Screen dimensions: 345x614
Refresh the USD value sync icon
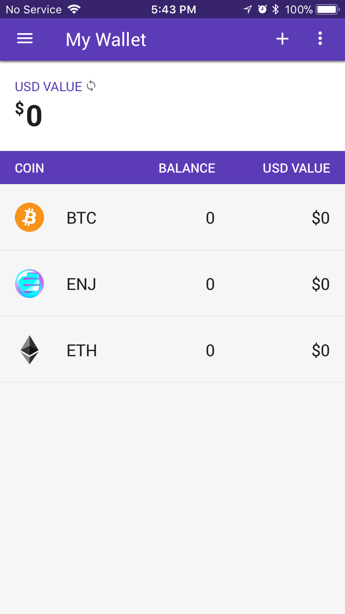(x=91, y=86)
